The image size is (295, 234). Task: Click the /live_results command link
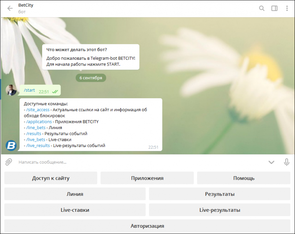[x=38, y=145]
